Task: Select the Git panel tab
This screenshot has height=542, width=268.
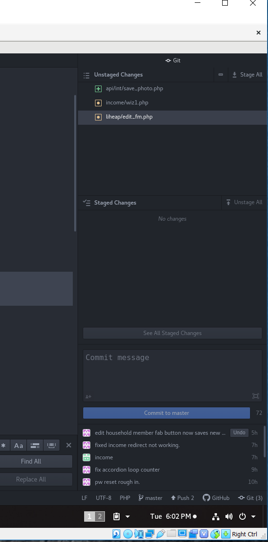Action: coord(173,60)
